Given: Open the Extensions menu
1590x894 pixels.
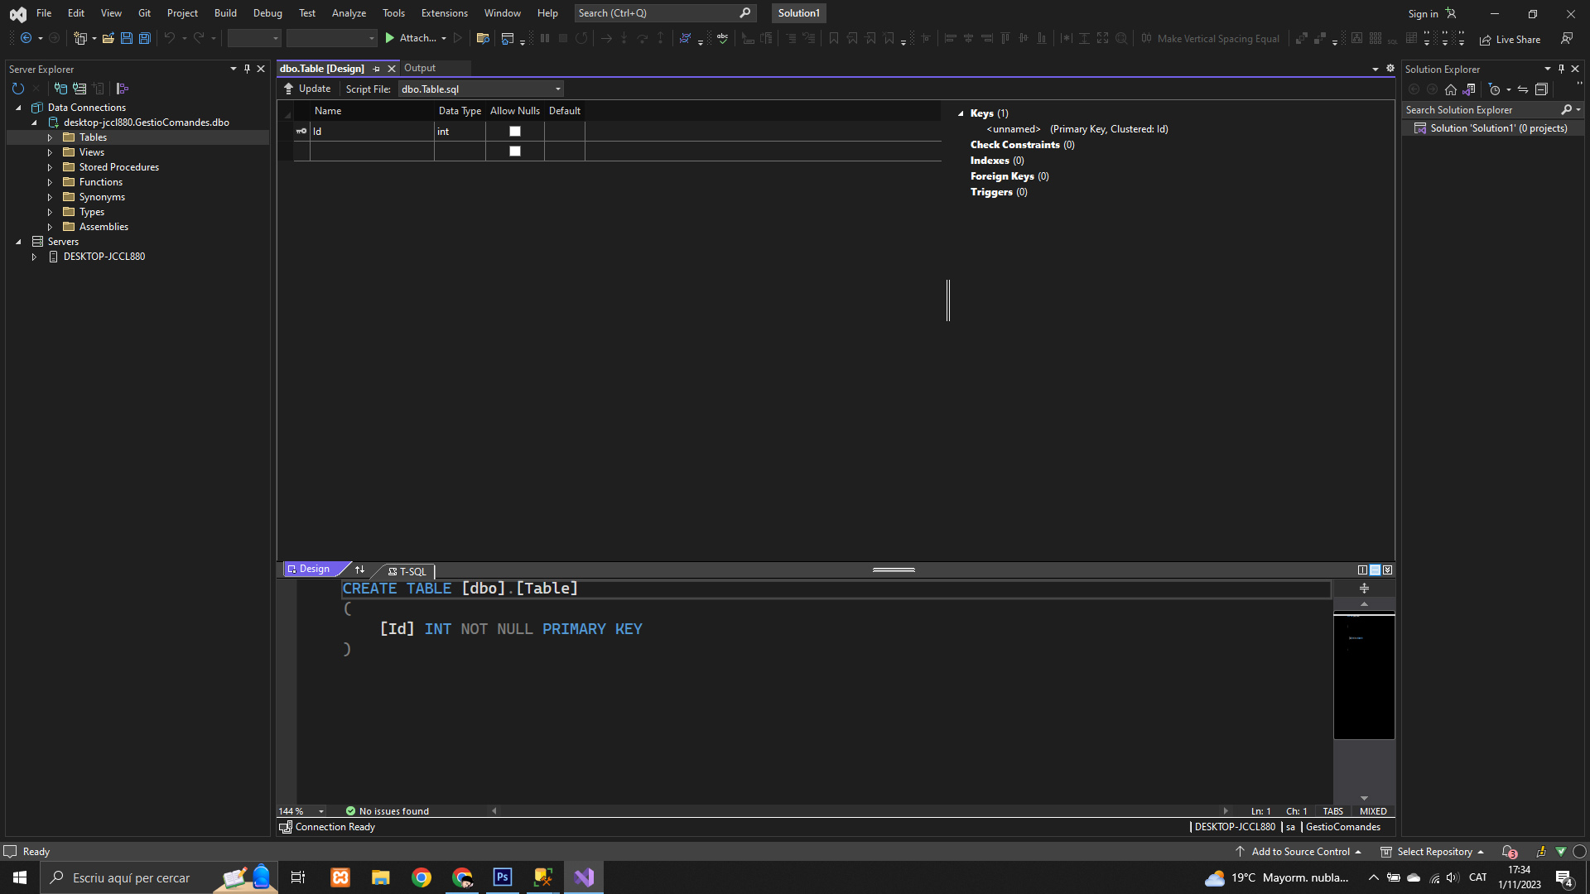Looking at the screenshot, I should click(444, 13).
